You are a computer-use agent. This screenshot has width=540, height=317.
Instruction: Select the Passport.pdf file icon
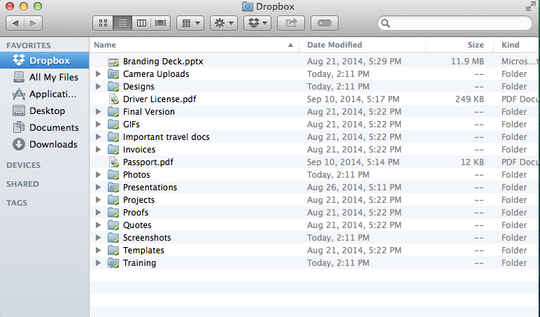tap(113, 162)
